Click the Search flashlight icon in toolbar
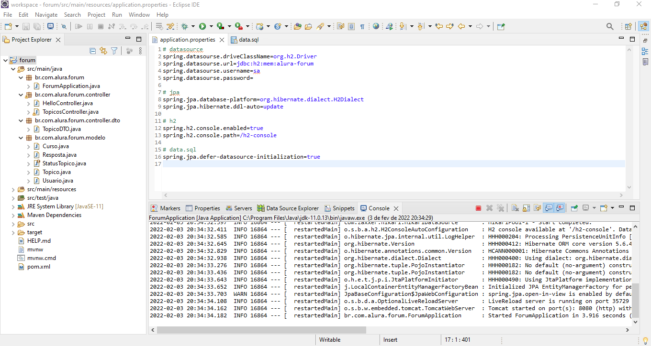 [320, 26]
